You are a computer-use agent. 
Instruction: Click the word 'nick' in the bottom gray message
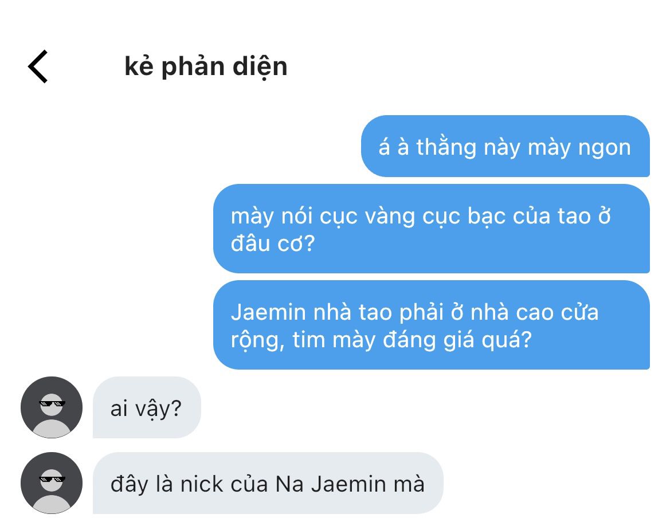click(x=202, y=484)
